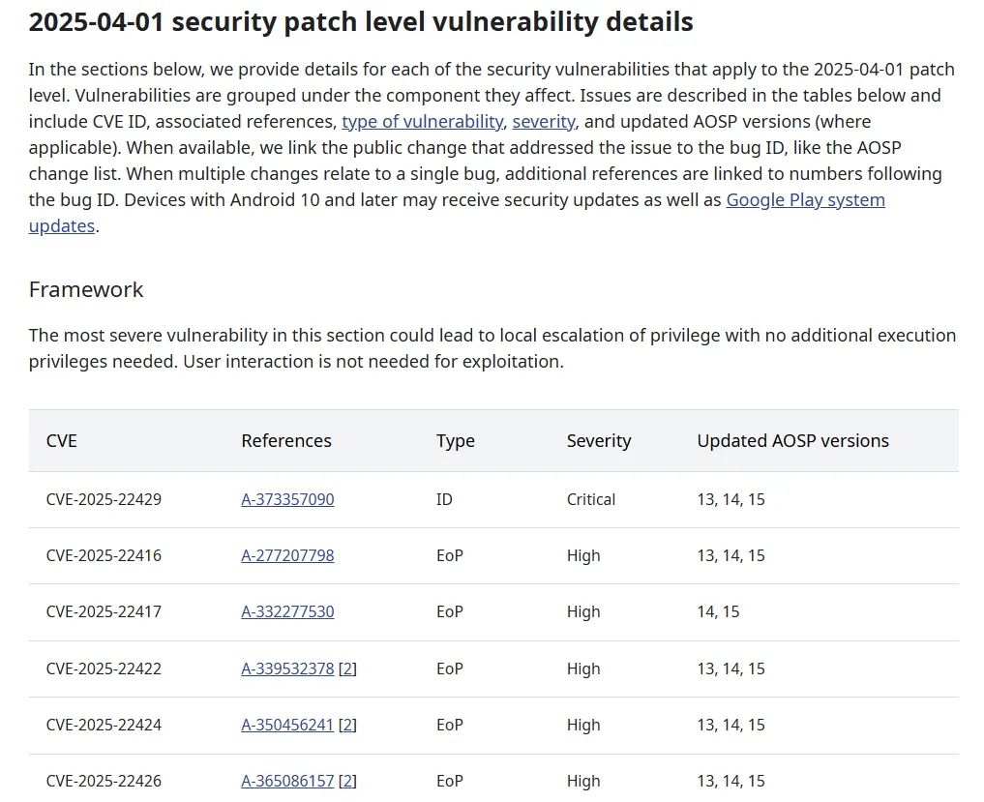Follow the A-350456241 reference link

[x=287, y=726]
